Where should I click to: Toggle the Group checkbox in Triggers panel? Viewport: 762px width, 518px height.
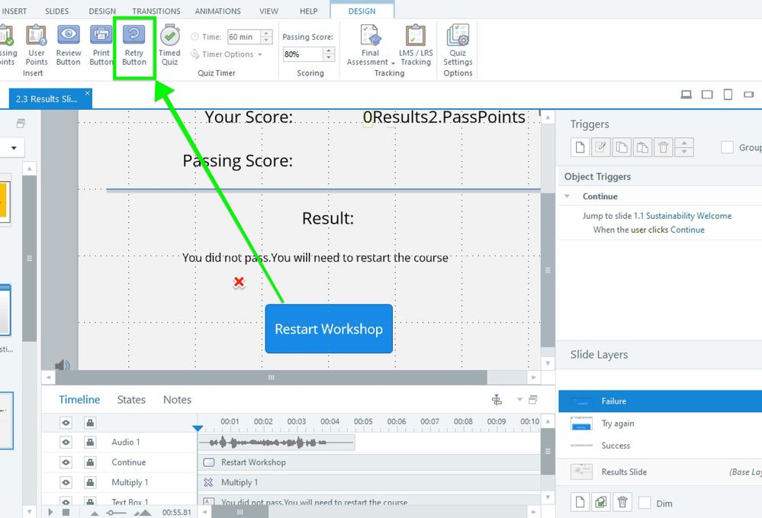(x=728, y=147)
